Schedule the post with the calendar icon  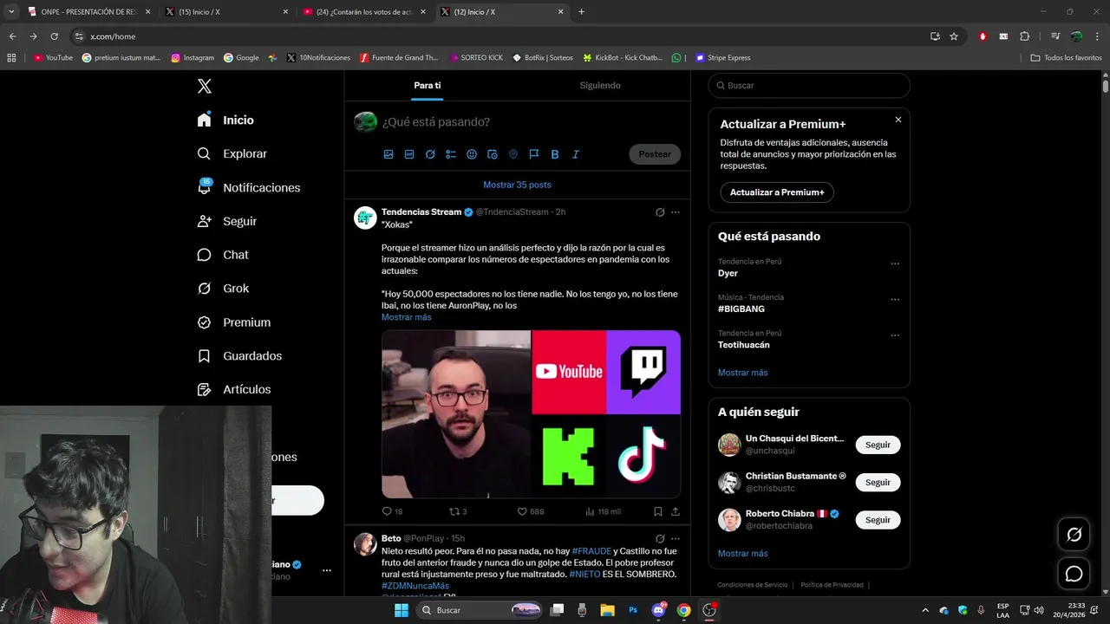(493, 154)
